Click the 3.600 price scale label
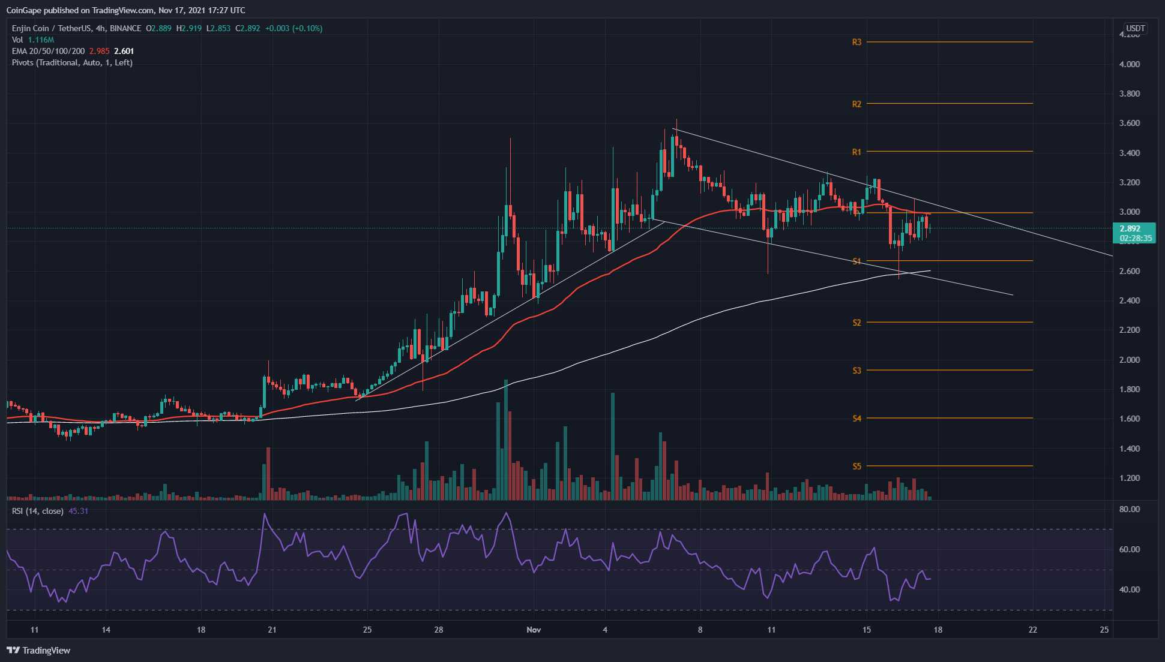The image size is (1165, 662). click(1130, 123)
